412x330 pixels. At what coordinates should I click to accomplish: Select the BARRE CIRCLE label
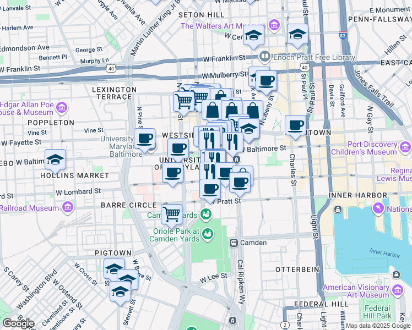[129, 205]
